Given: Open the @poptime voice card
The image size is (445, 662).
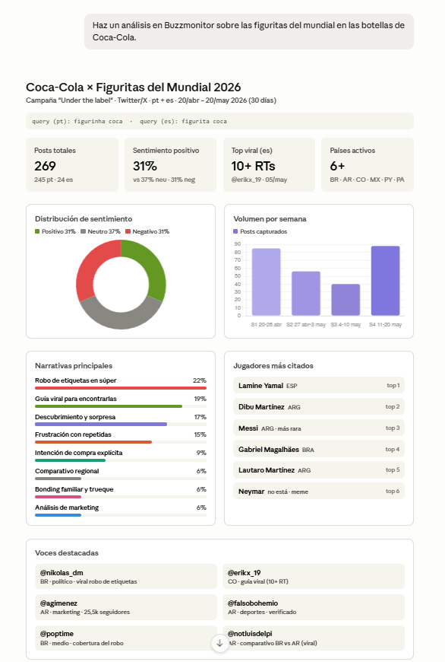Looking at the screenshot, I should point(125,638).
